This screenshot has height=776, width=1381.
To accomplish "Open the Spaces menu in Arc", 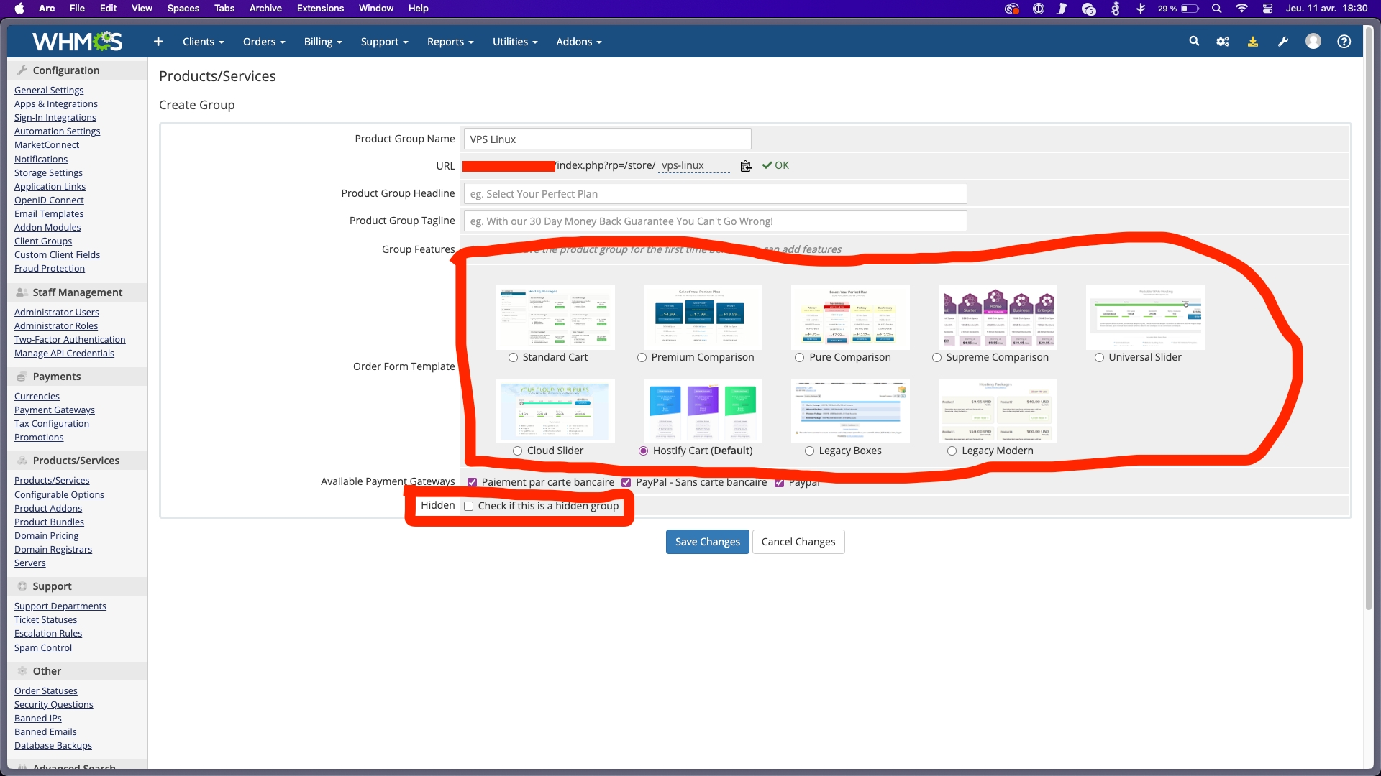I will [183, 9].
